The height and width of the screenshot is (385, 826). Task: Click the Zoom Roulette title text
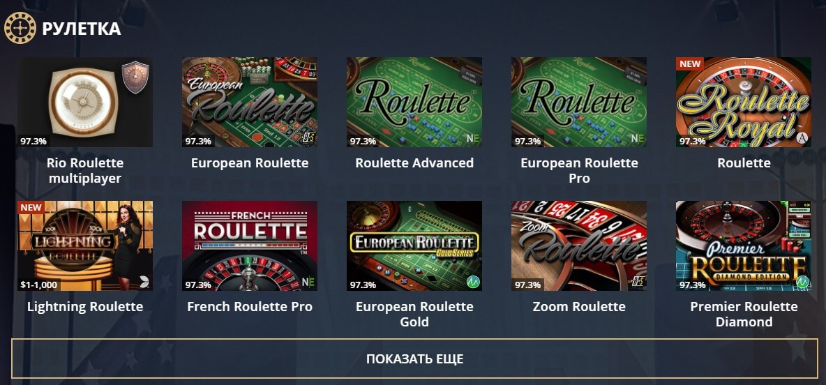point(579,306)
